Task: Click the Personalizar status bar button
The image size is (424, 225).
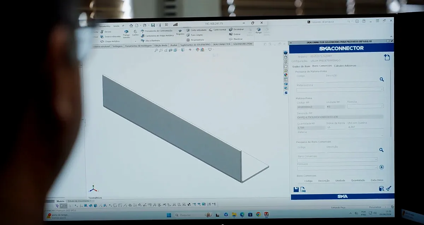Action: (x=375, y=207)
